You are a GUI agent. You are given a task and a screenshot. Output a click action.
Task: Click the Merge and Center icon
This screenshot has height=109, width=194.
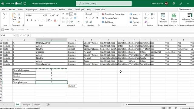click(75, 18)
